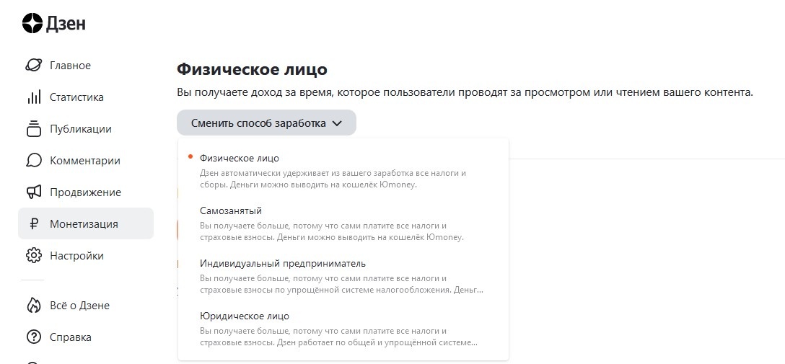785x364 pixels.
Task: Click the gear icon for Настройки
Action: point(33,255)
